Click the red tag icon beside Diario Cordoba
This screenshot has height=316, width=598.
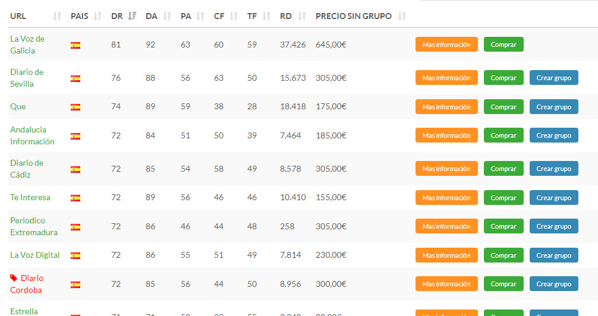tap(14, 278)
